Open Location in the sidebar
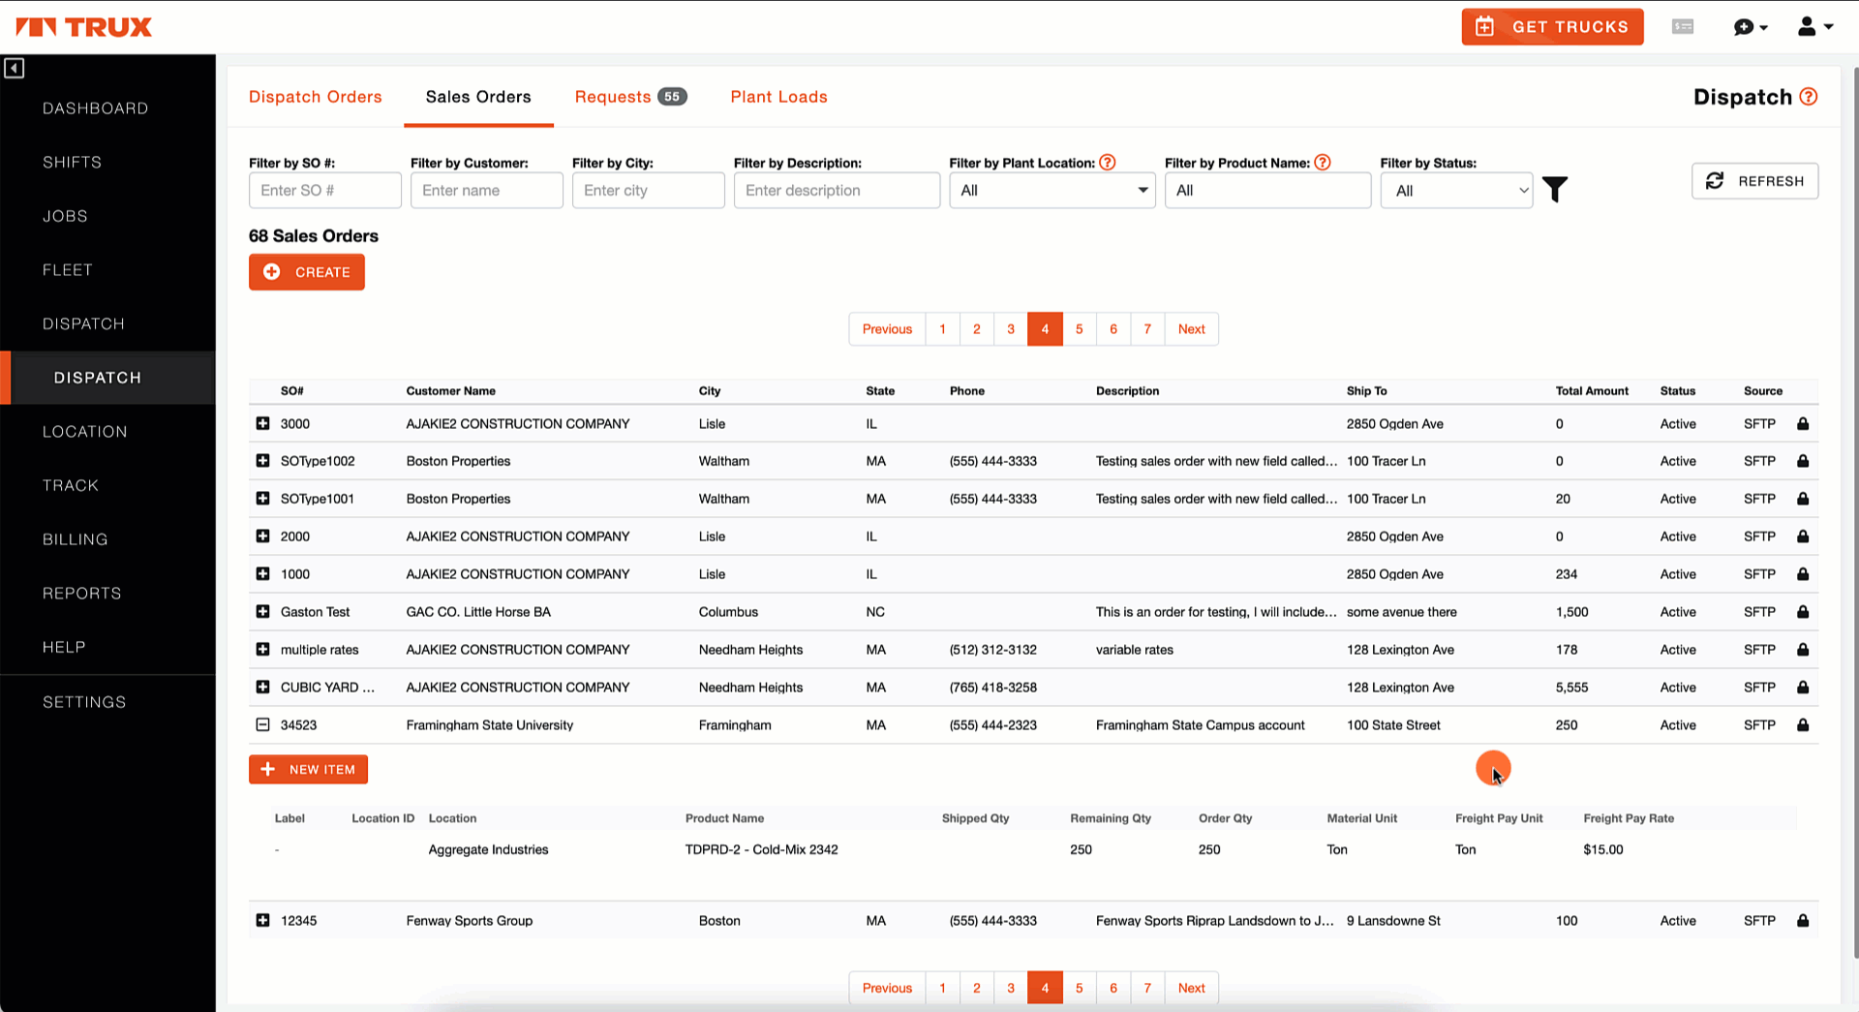The height and width of the screenshot is (1012, 1859). tap(85, 432)
